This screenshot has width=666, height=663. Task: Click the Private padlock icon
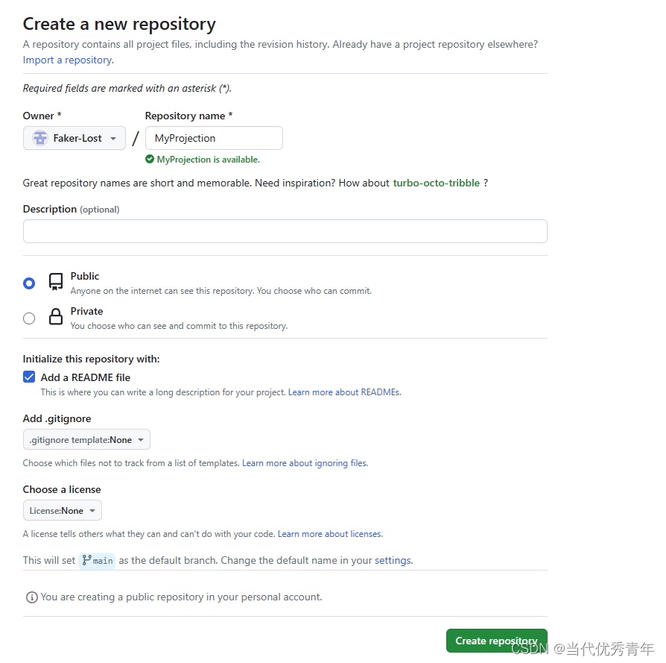point(56,316)
